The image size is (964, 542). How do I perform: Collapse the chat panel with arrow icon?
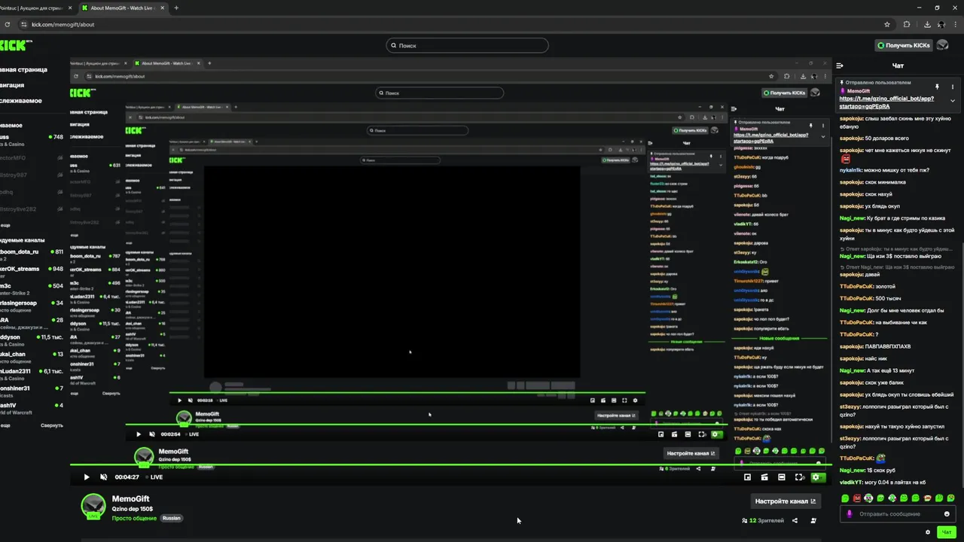[840, 65]
